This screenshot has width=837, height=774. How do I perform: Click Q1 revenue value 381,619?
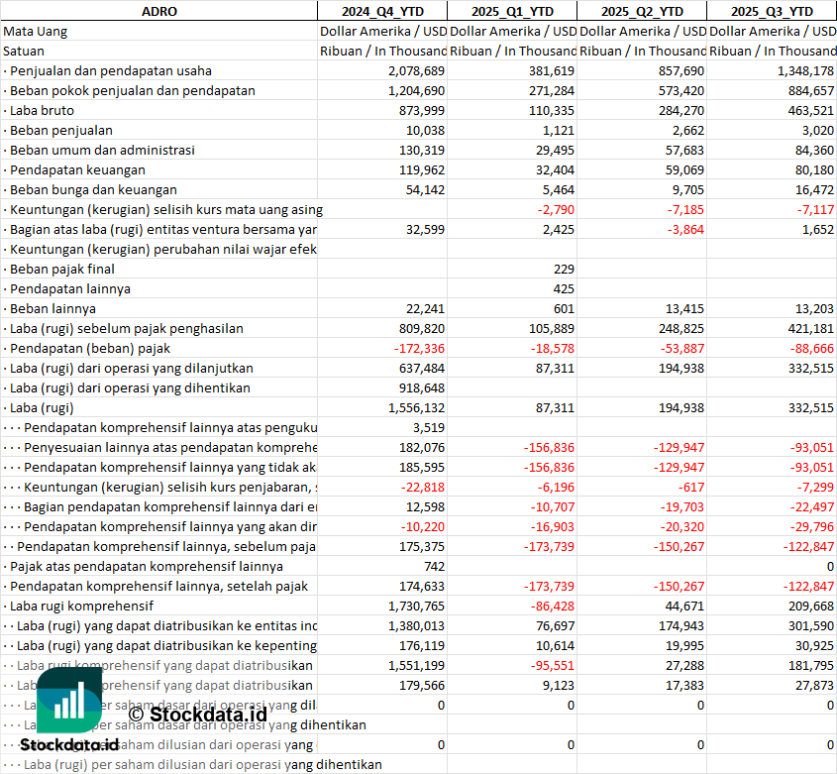coord(552,70)
